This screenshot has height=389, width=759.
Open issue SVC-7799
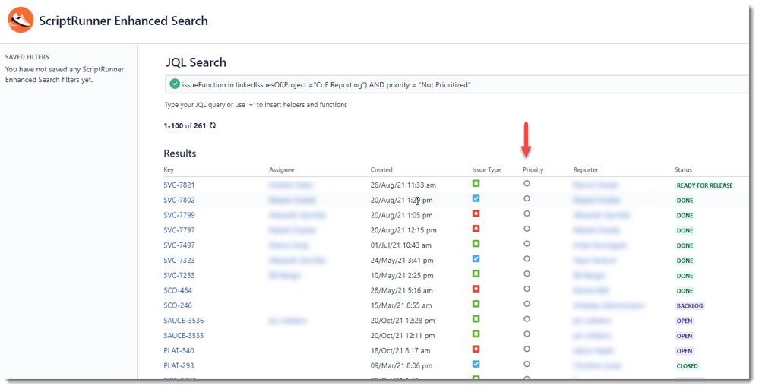point(179,215)
